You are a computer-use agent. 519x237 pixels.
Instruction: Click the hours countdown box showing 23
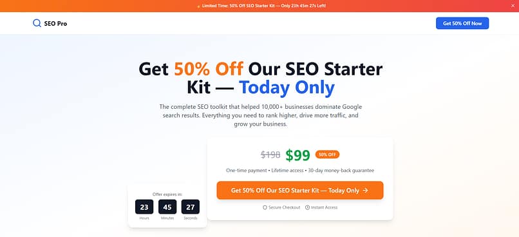point(144,207)
